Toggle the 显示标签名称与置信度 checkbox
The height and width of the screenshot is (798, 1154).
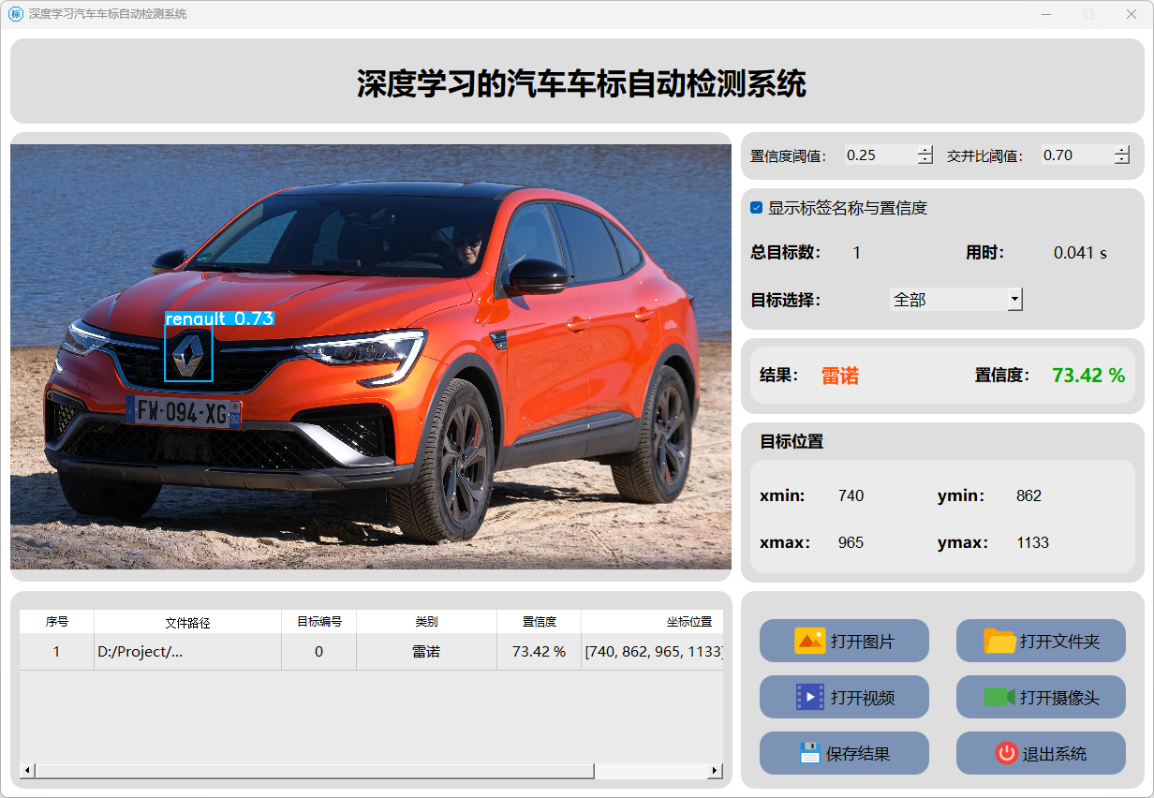(757, 208)
